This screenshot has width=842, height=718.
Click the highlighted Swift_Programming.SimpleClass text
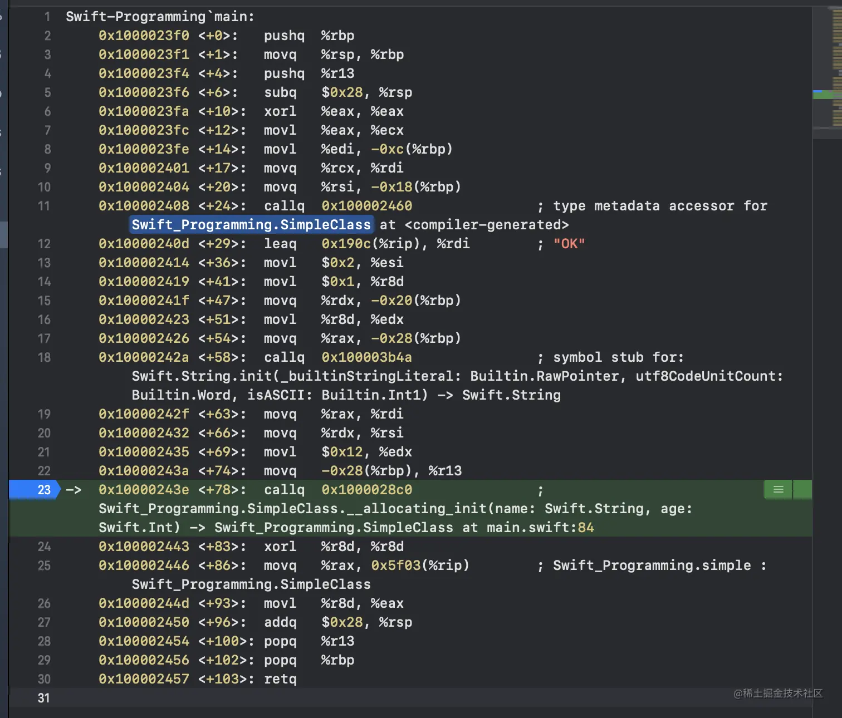(x=251, y=225)
